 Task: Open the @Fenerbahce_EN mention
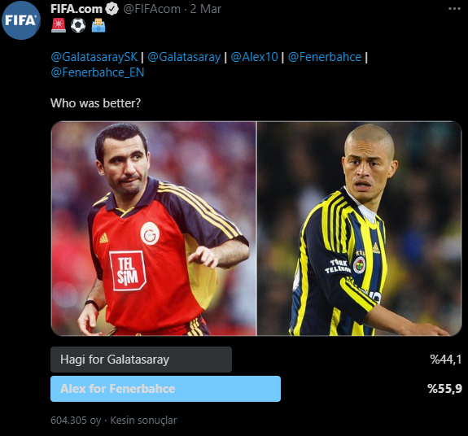[98, 72]
